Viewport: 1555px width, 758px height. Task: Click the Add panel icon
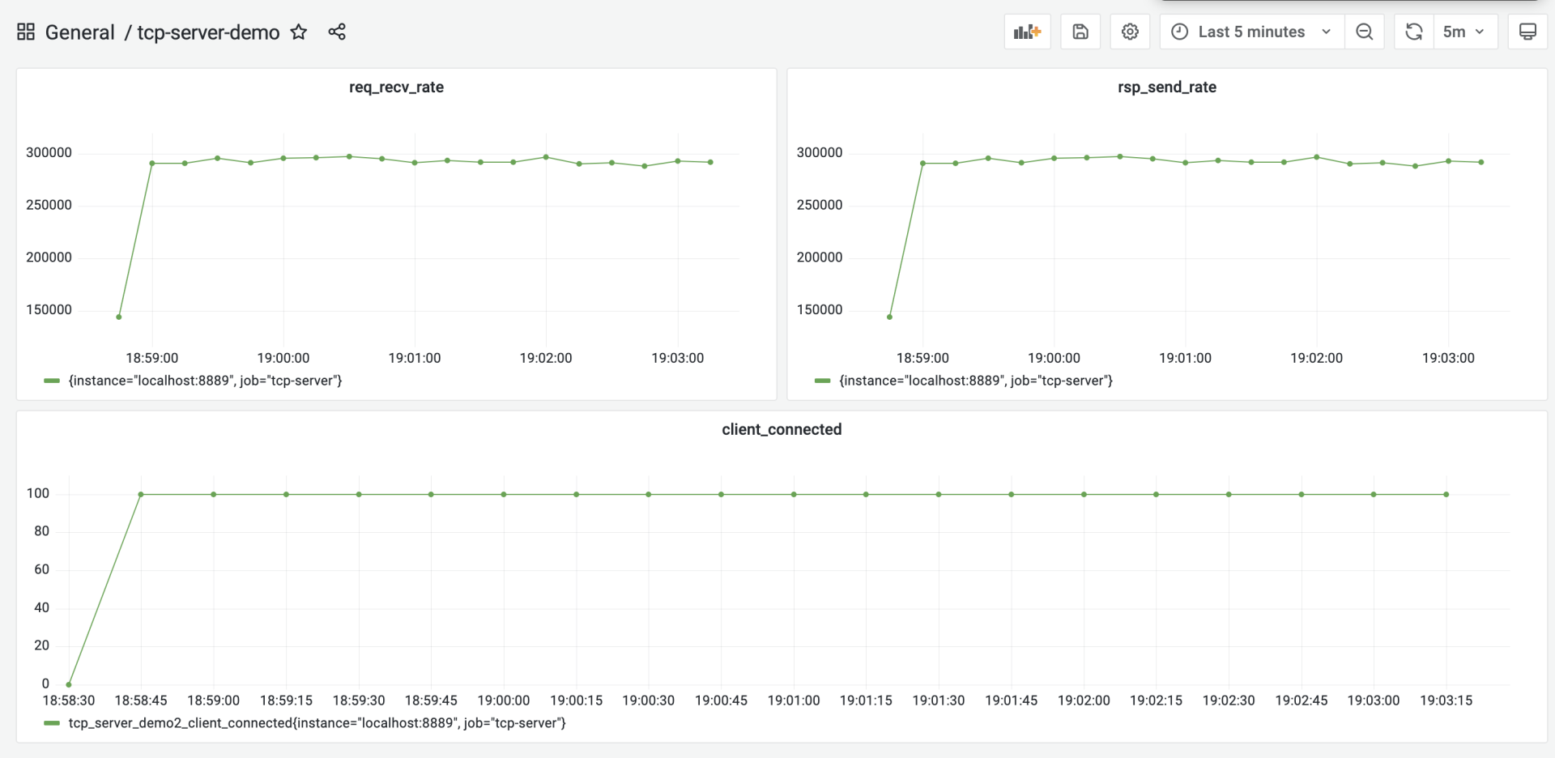1027,32
